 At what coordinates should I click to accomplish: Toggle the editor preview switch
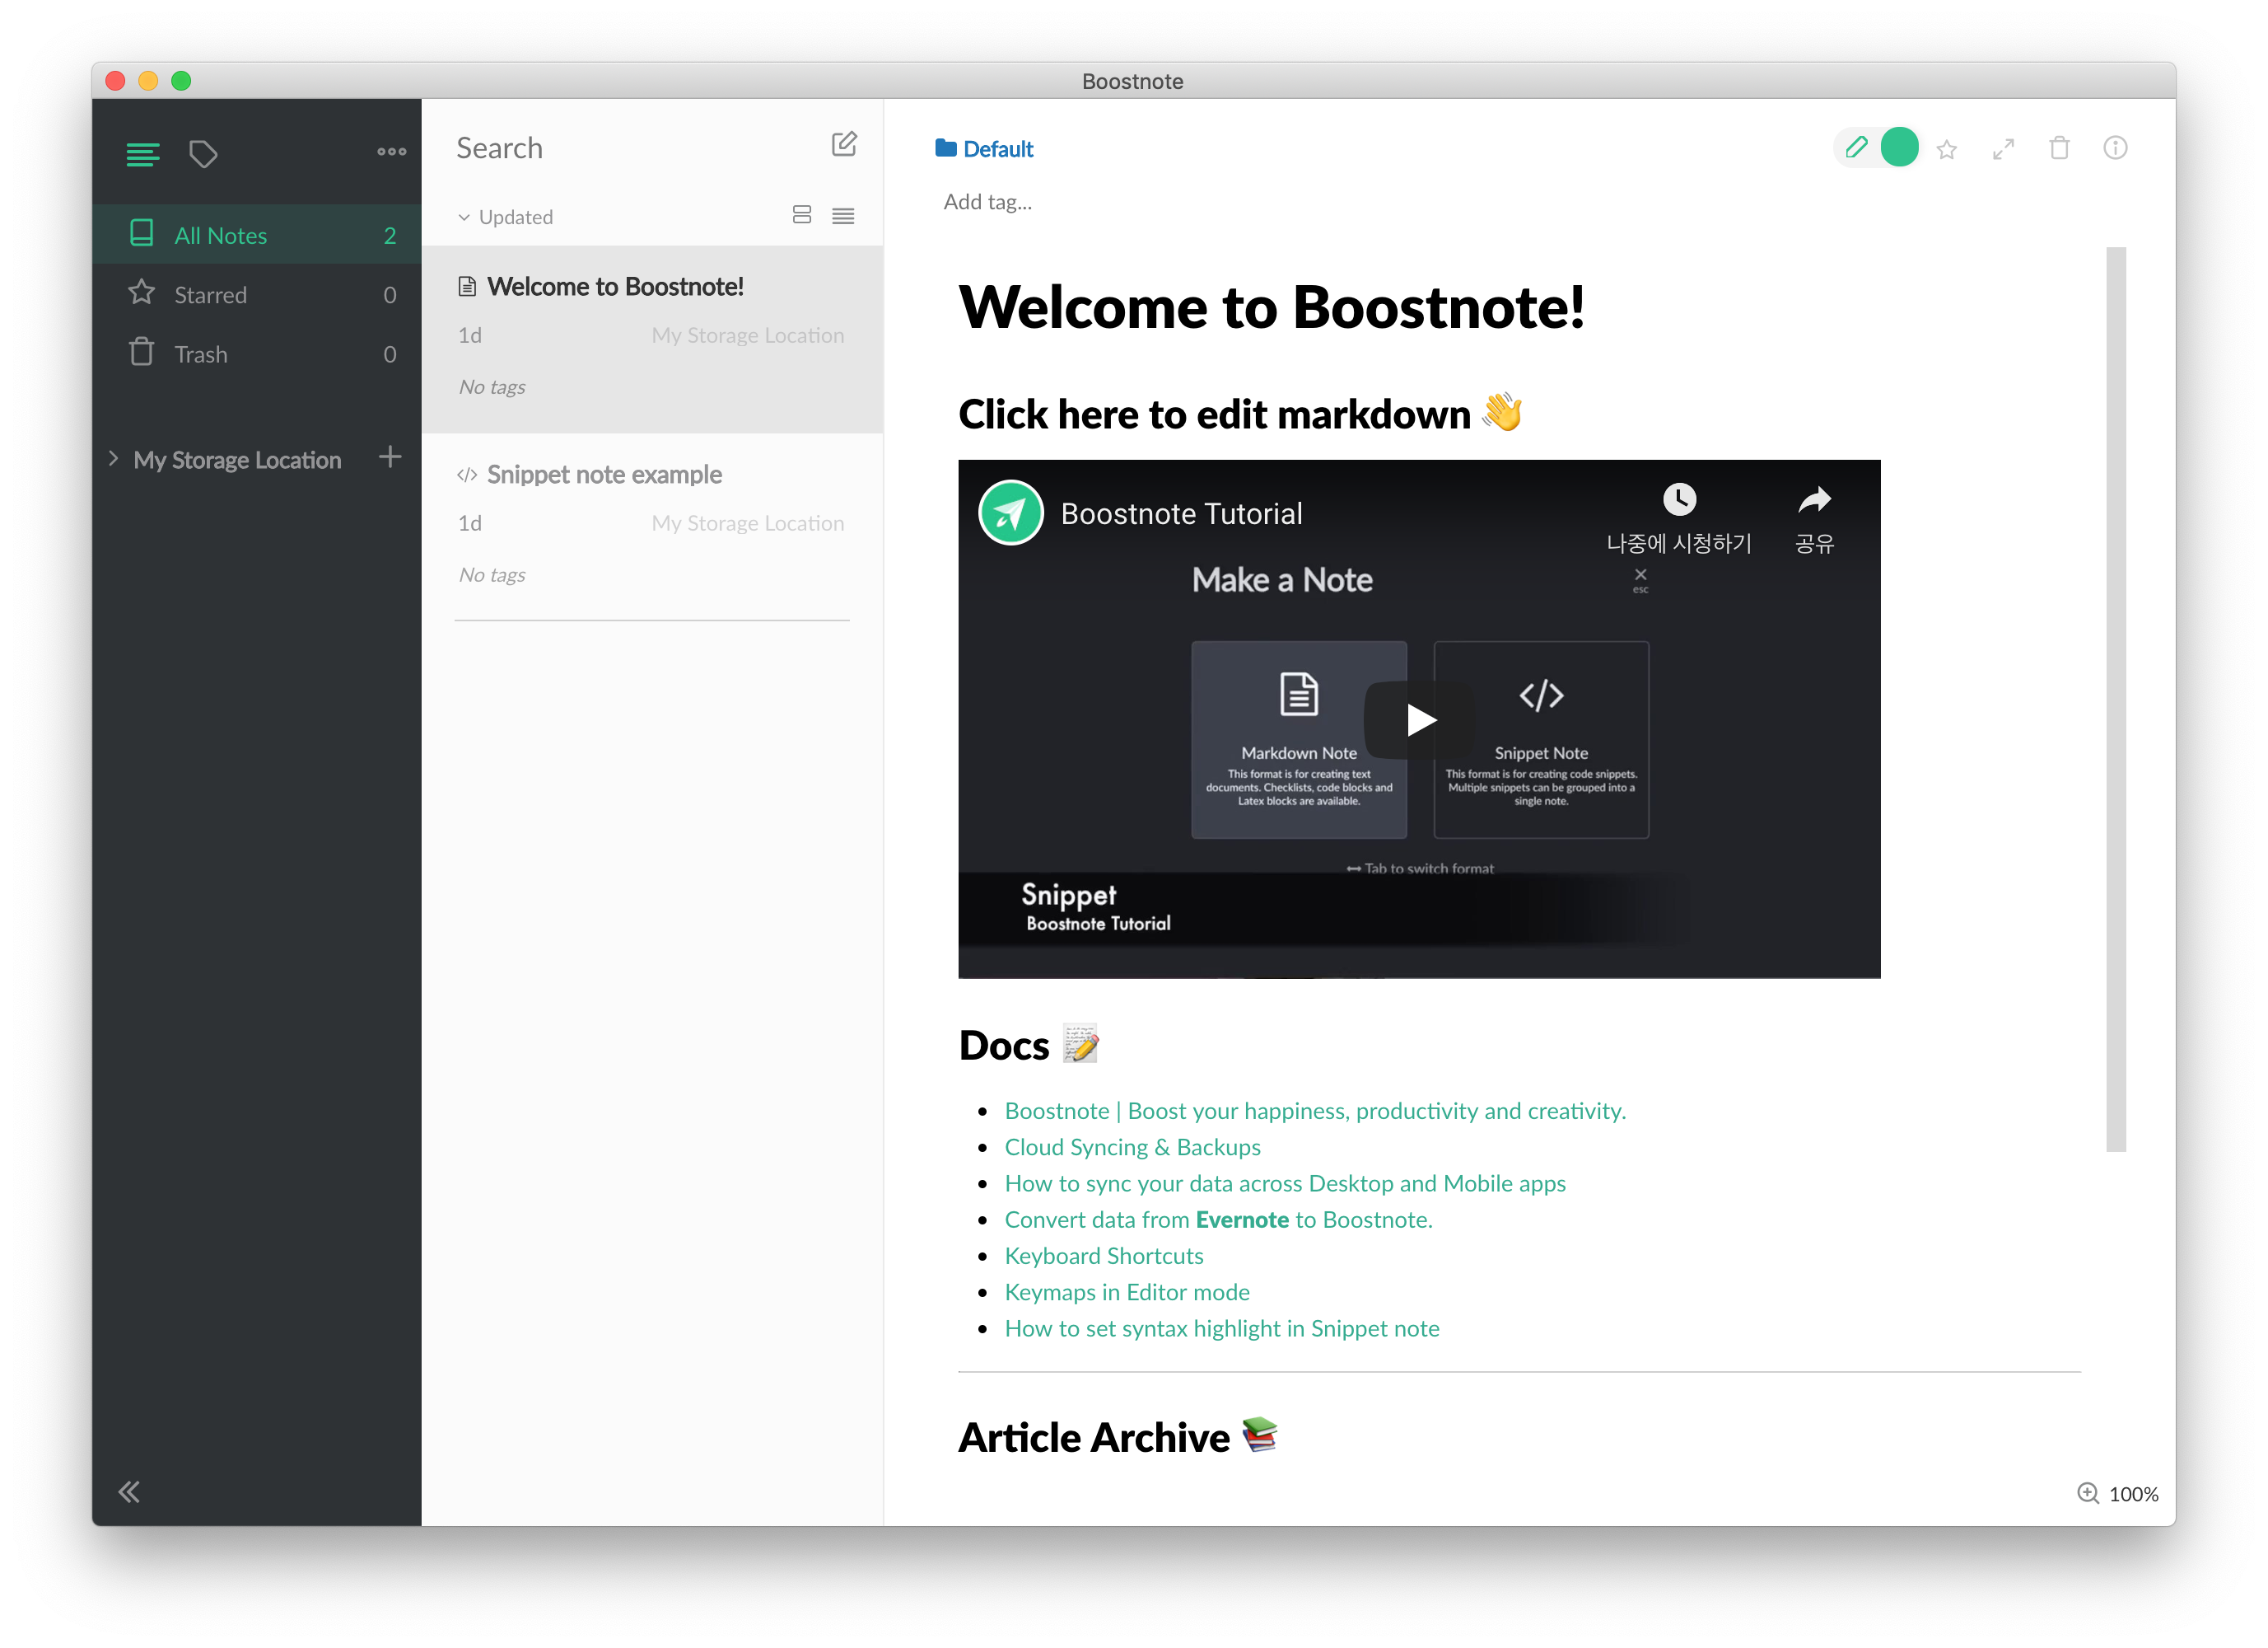click(1900, 147)
